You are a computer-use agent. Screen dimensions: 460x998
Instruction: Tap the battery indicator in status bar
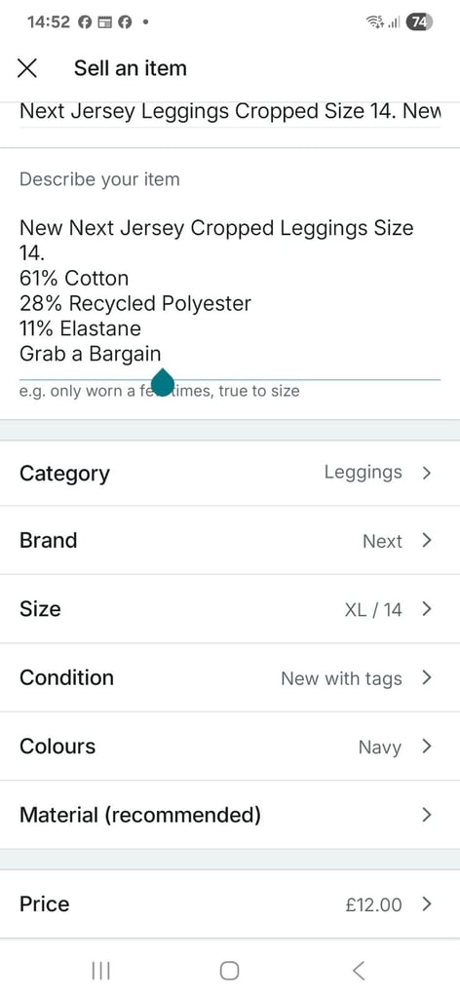point(420,22)
